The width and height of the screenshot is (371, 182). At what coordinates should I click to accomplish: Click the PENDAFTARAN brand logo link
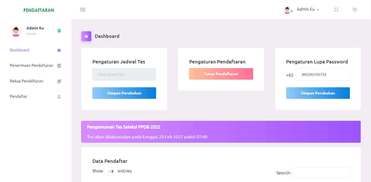point(39,10)
